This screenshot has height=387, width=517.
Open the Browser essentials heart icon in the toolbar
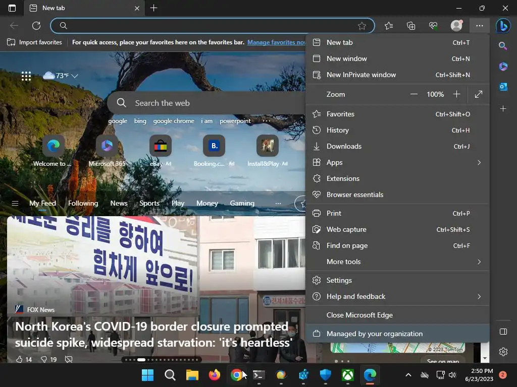pos(433,26)
